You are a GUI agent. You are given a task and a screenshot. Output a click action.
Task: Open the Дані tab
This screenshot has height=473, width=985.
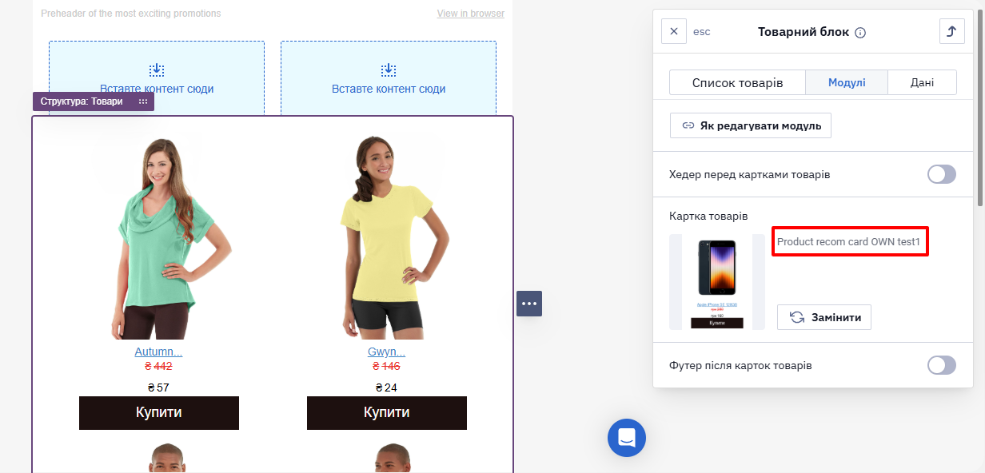tap(922, 83)
